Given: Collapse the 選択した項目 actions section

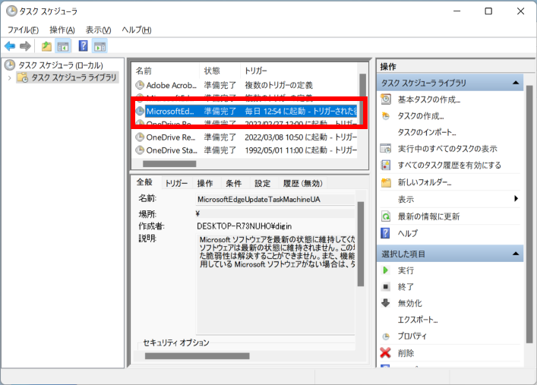Looking at the screenshot, I should [x=516, y=254].
